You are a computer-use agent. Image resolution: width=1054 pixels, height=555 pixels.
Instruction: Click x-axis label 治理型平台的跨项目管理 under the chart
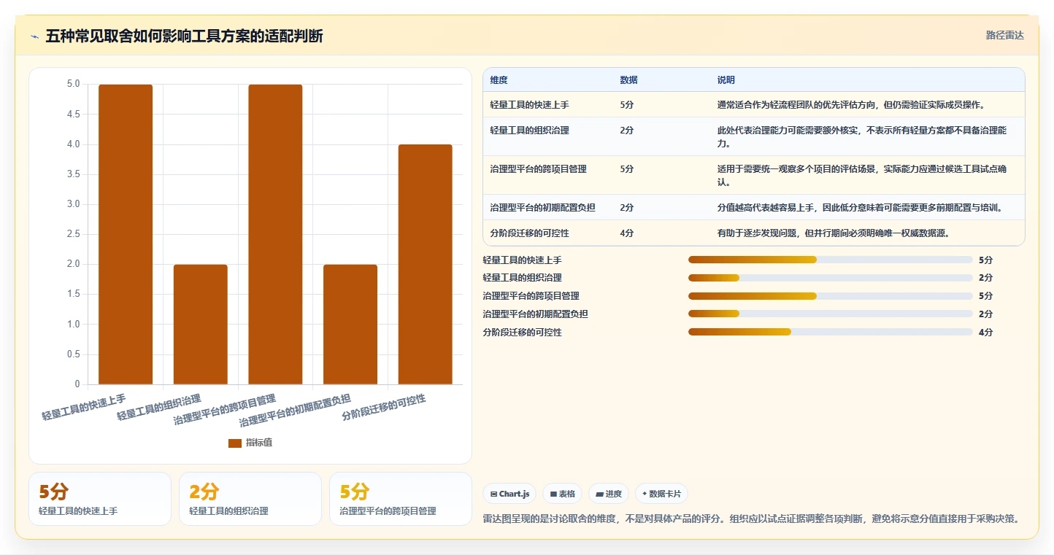[x=226, y=410]
